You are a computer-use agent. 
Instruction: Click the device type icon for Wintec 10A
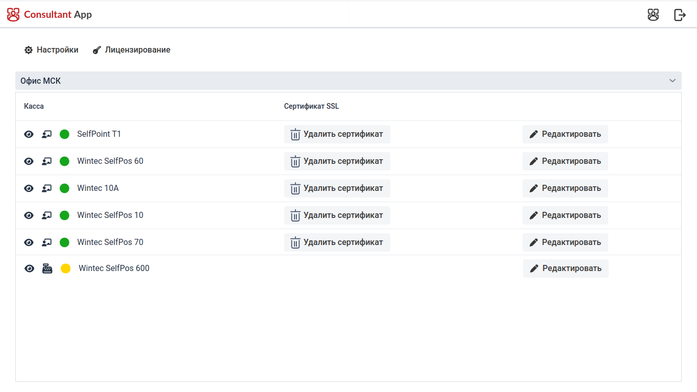[x=46, y=188]
